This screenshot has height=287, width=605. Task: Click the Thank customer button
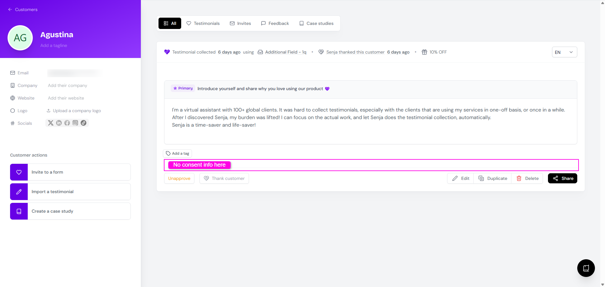[x=224, y=178]
